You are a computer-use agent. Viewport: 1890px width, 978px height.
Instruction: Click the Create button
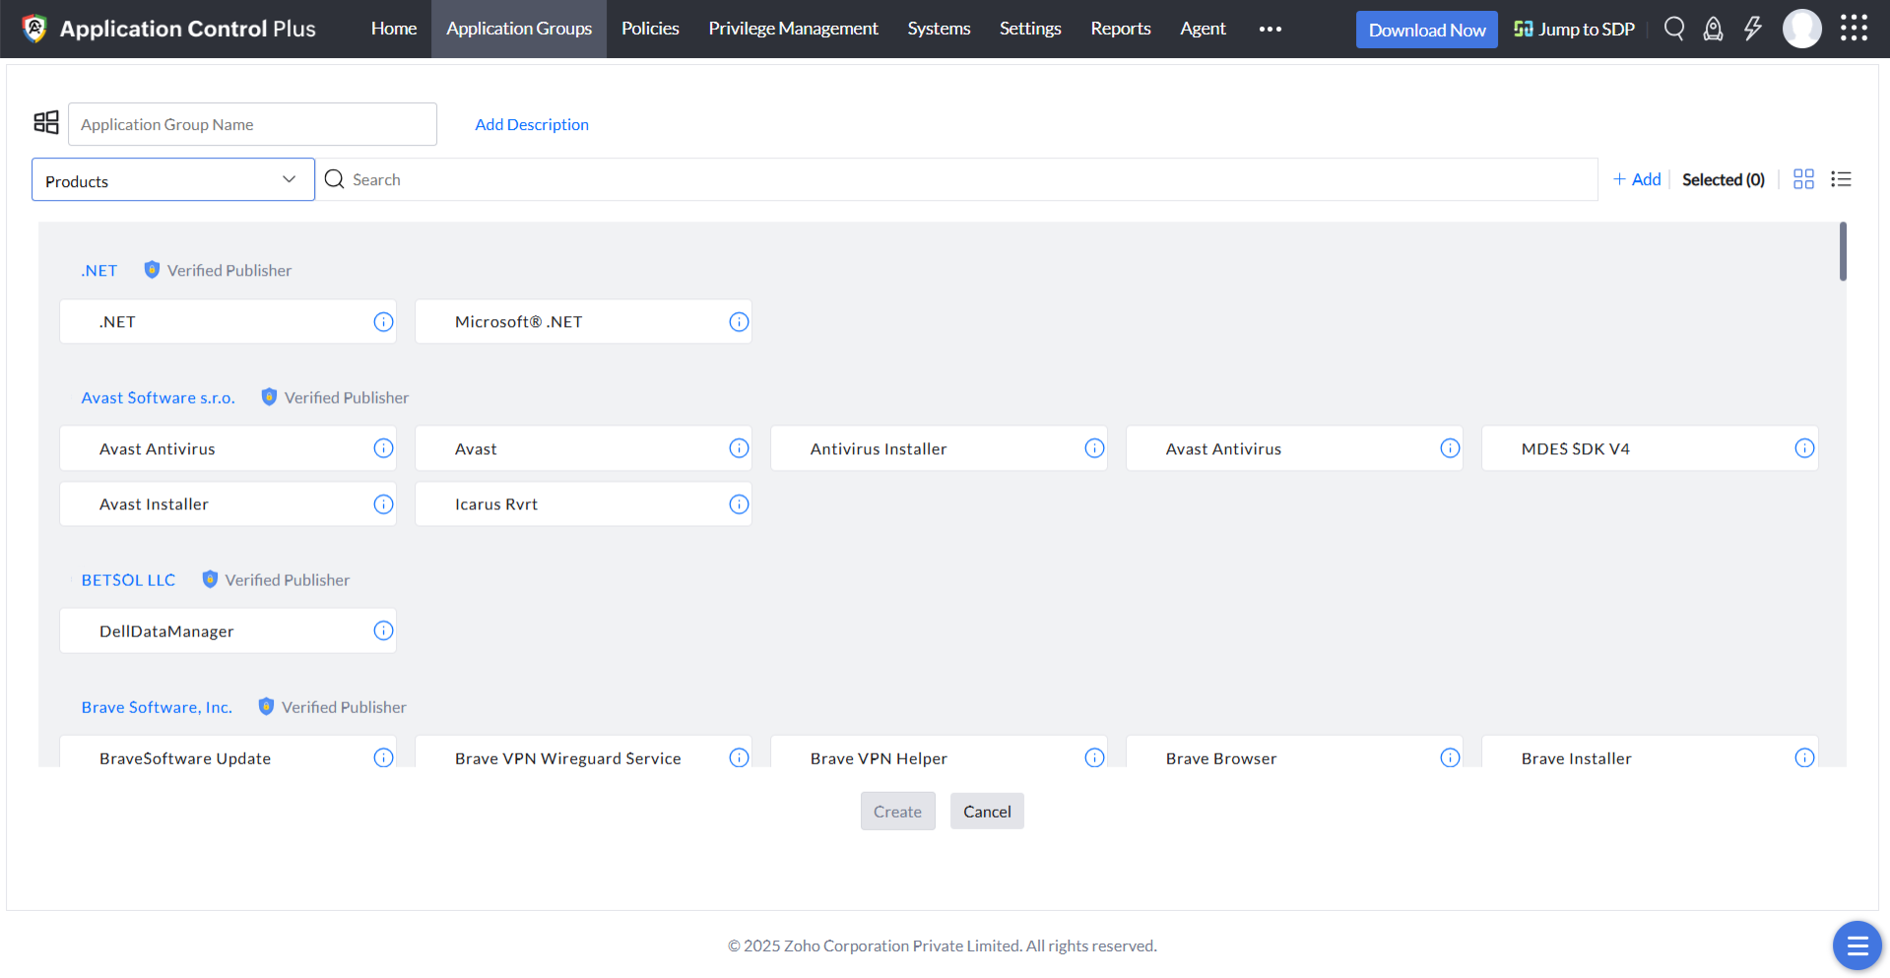click(897, 812)
